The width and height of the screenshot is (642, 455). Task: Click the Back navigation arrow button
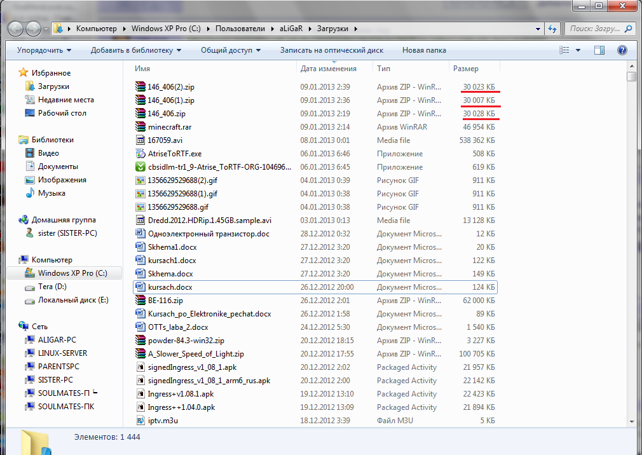click(17, 29)
